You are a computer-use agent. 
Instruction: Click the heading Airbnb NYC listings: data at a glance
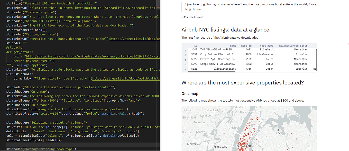tap(225, 29)
